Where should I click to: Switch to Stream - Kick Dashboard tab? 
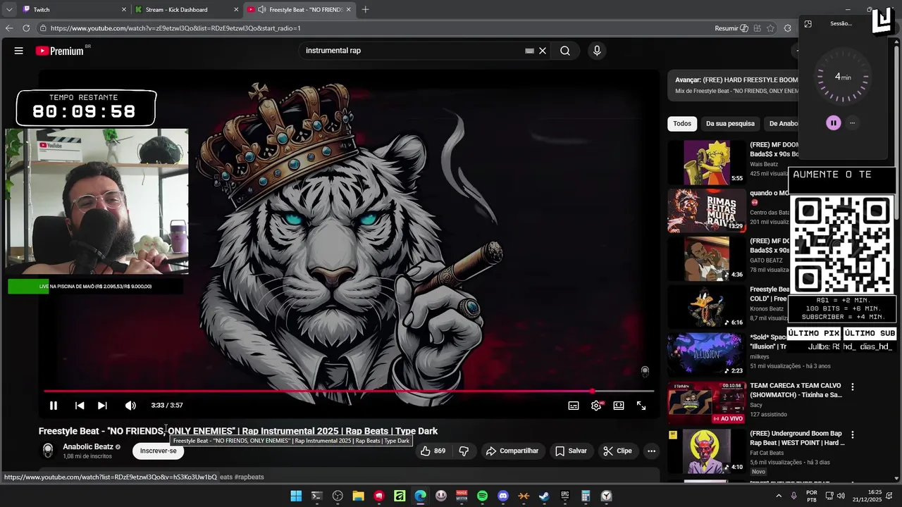187,10
